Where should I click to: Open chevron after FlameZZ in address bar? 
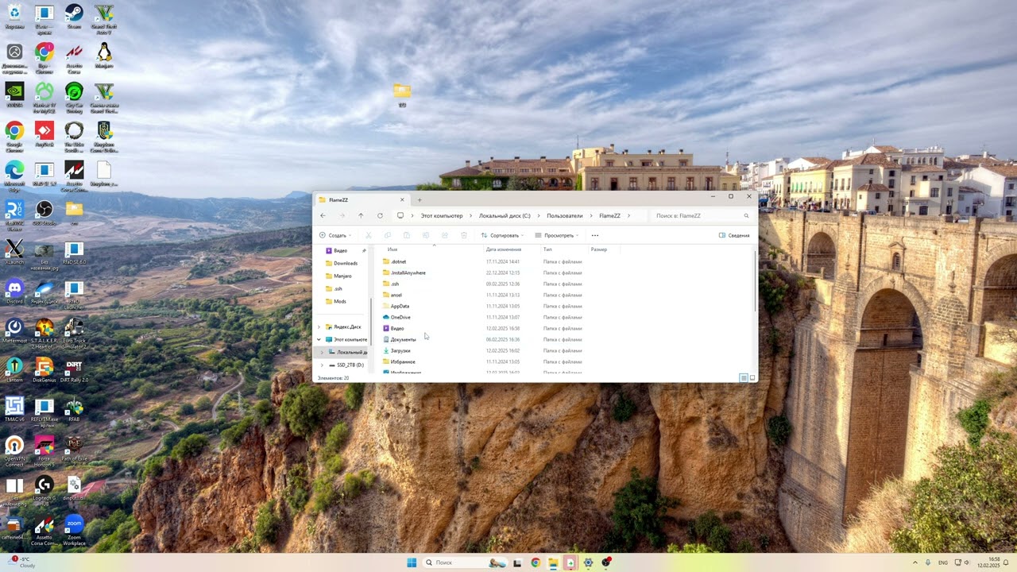coord(628,215)
